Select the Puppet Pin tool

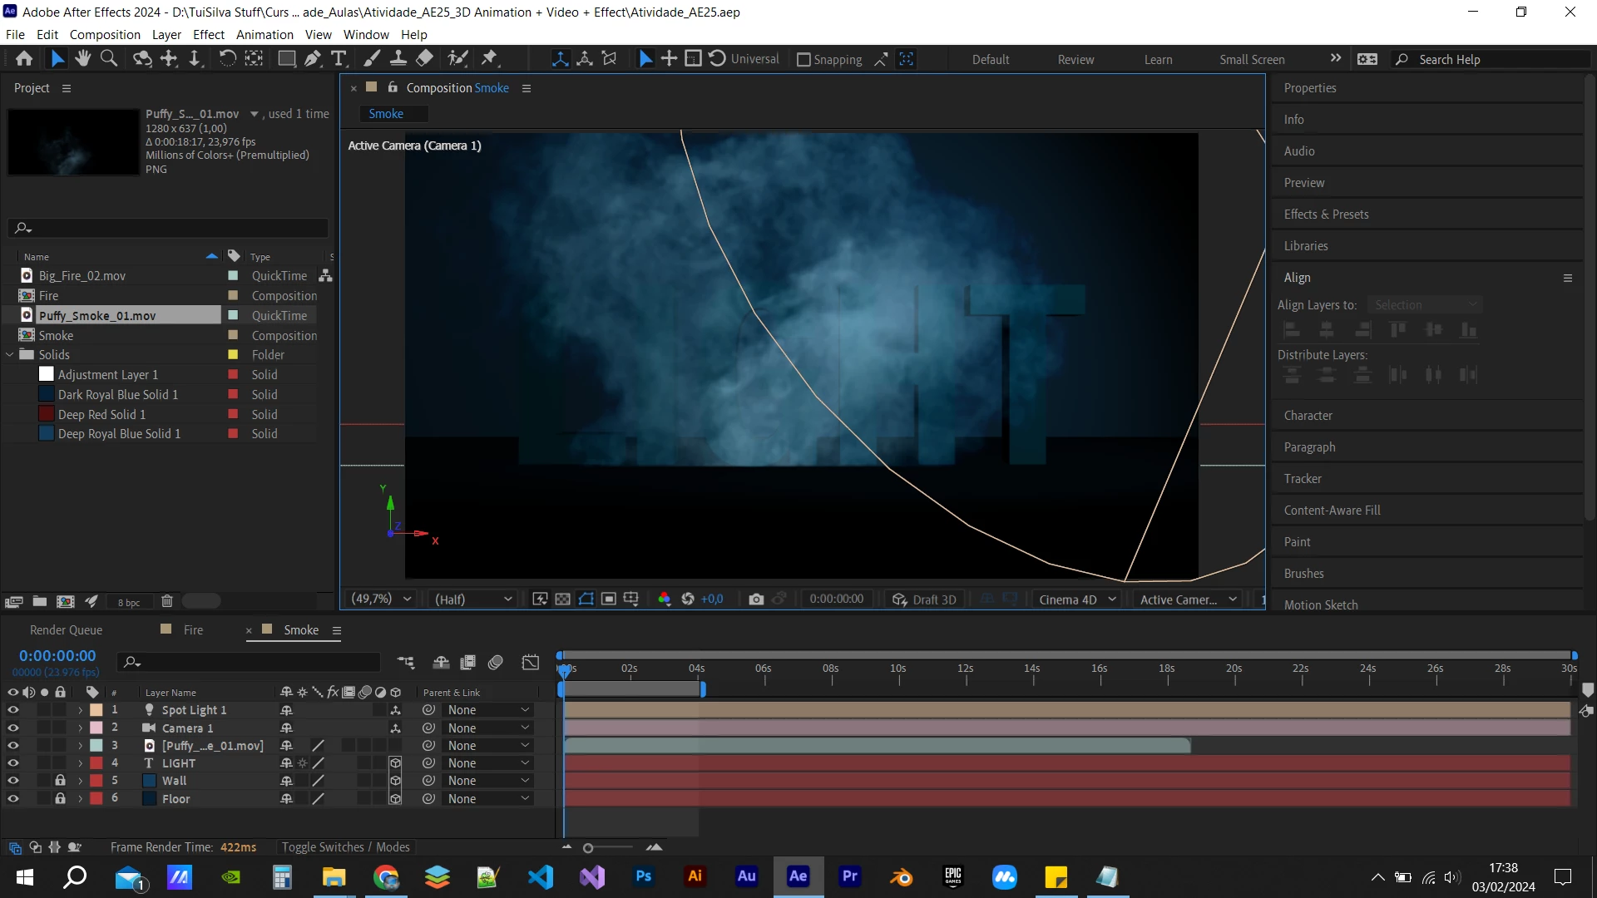490,58
